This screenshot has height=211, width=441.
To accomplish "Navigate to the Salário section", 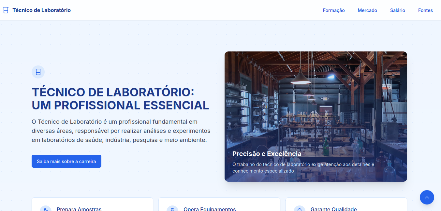I will point(397,10).
